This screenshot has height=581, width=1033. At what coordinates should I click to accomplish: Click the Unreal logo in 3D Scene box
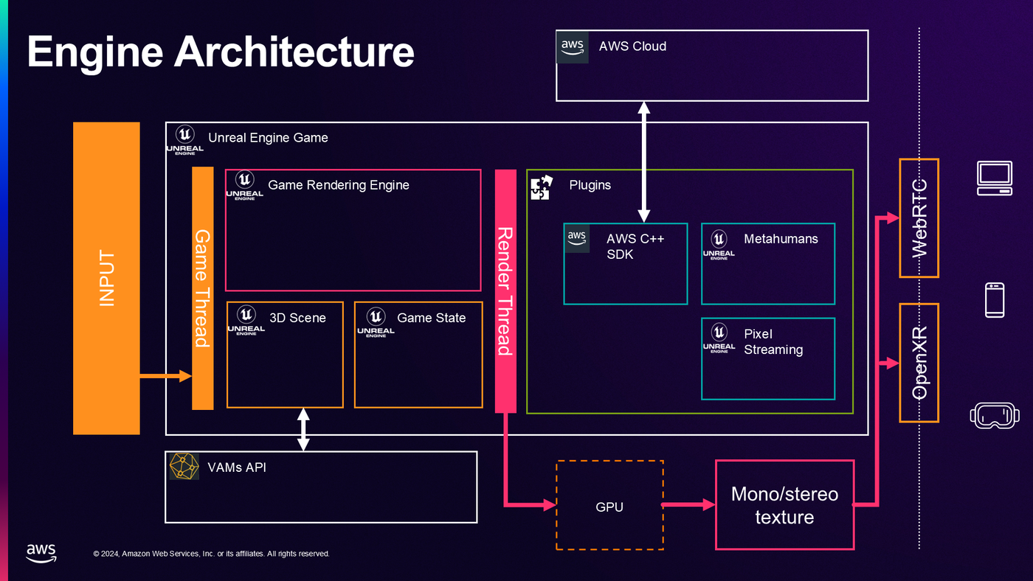(246, 320)
